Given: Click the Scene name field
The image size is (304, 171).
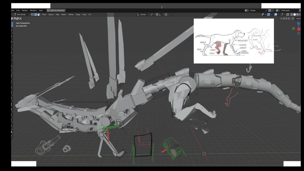Looking at the screenshot, I should click(257, 10).
